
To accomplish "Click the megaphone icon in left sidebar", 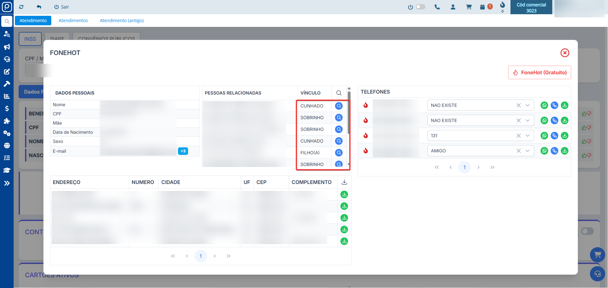I will click(7, 47).
